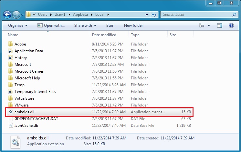Select the Microsoft Help folder icon
Image resolution: width=241 pixels, height=152 pixels.
(x=10, y=78)
